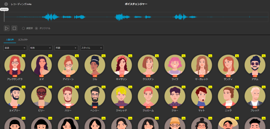Click the 00:00.0 playhead marker

pos(4,10)
